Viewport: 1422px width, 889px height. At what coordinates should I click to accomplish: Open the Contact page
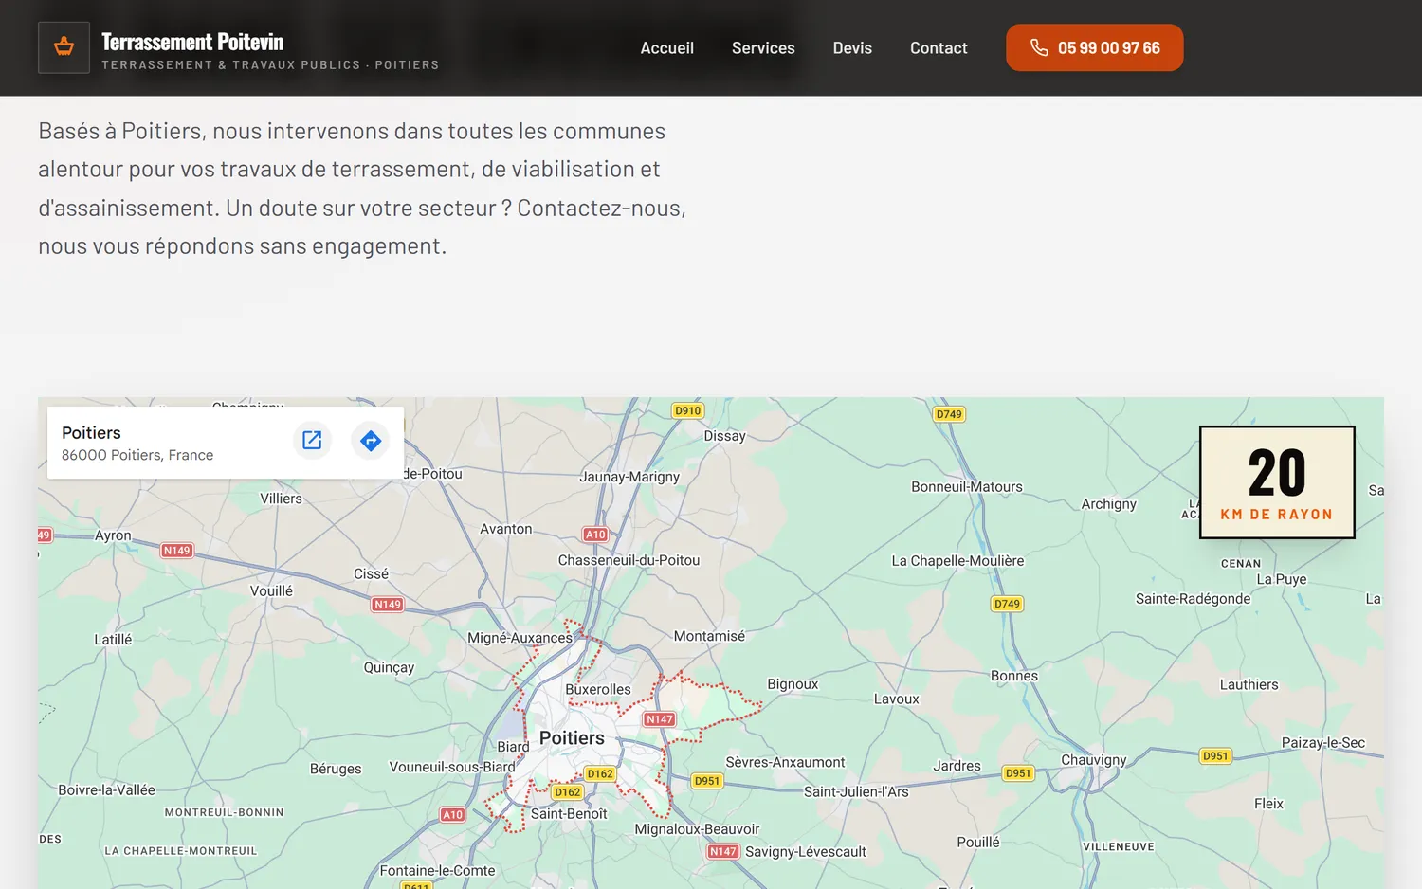pos(939,47)
